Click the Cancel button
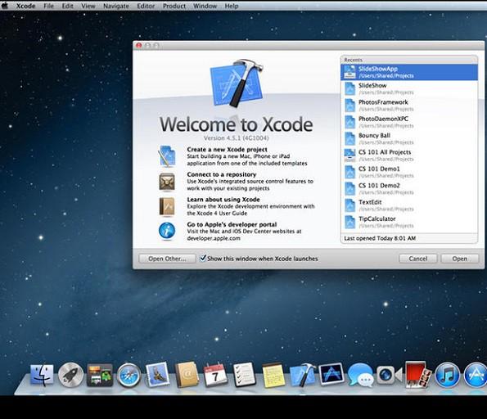Viewport: 487px width, 419px height. click(x=417, y=259)
